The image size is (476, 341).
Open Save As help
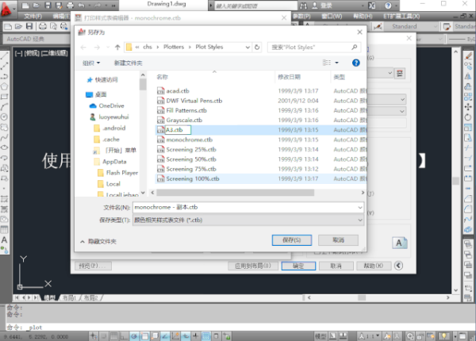tap(355, 63)
